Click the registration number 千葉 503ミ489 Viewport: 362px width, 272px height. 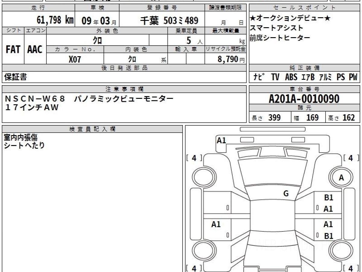[x=169, y=20]
